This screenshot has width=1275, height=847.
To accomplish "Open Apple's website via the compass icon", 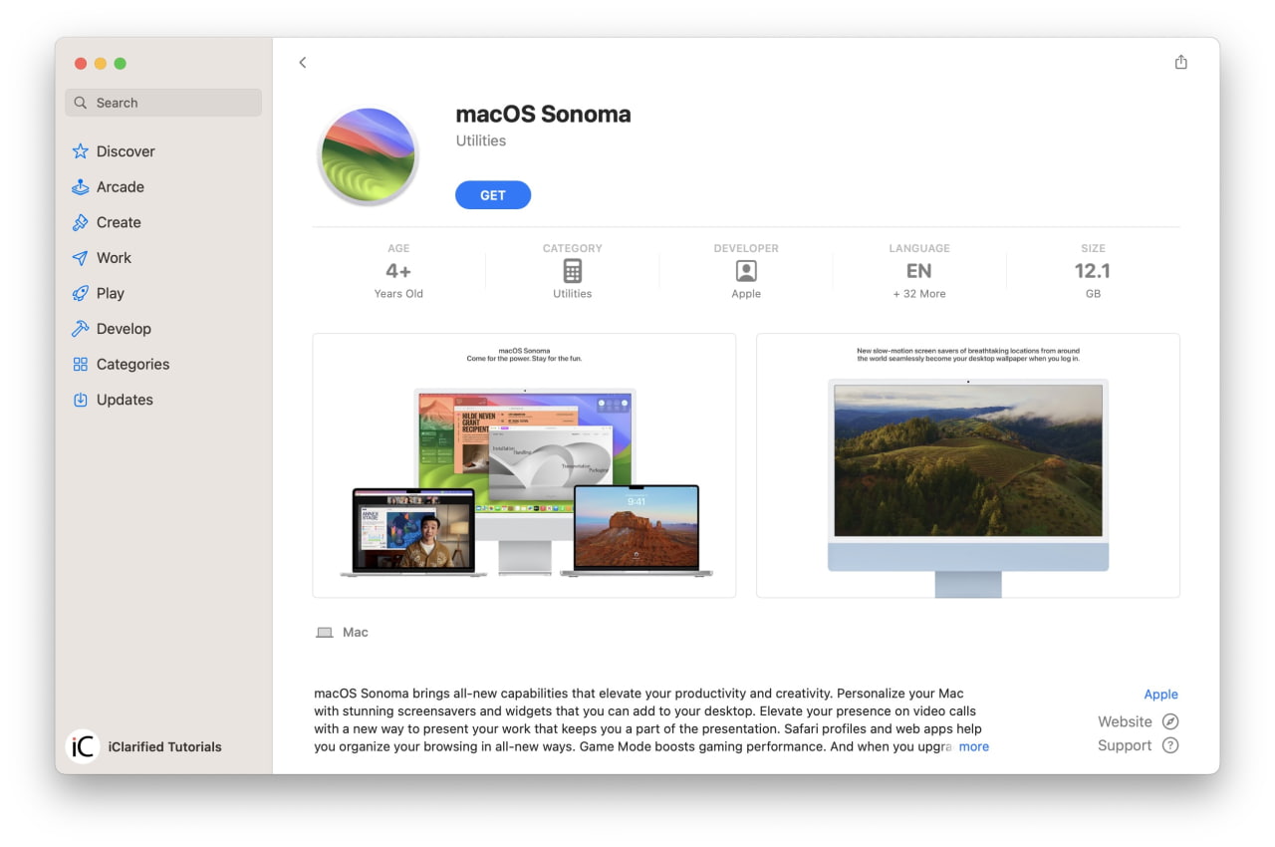I will click(1169, 720).
